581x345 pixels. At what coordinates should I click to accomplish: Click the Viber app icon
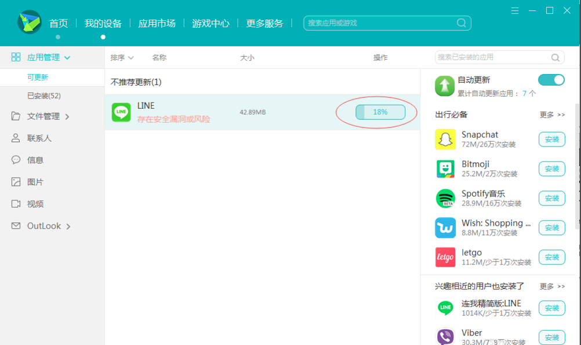(445, 337)
